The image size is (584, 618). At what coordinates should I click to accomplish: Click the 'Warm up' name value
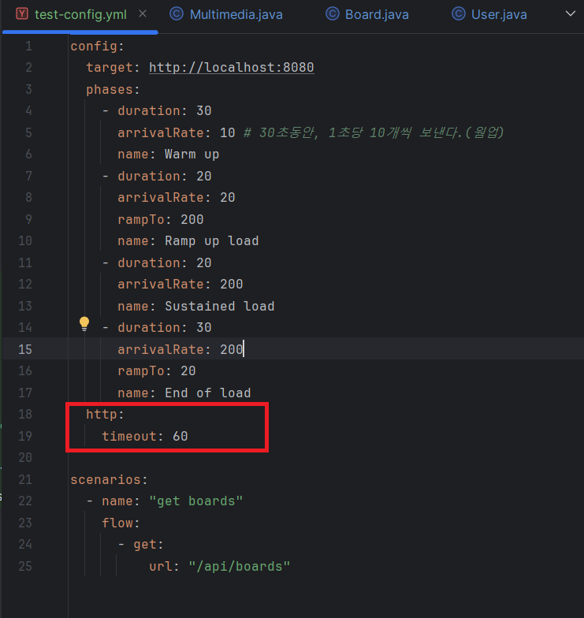coord(192,154)
